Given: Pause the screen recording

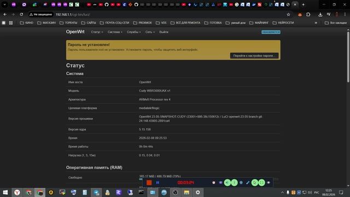Looking at the screenshot, I should pos(157,182).
